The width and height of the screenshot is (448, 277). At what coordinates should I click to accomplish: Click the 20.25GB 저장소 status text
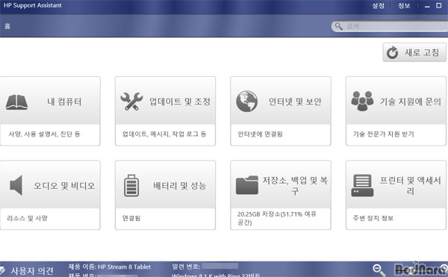(277, 218)
